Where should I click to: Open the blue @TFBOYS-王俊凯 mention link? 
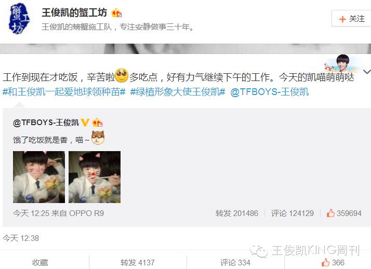point(270,92)
